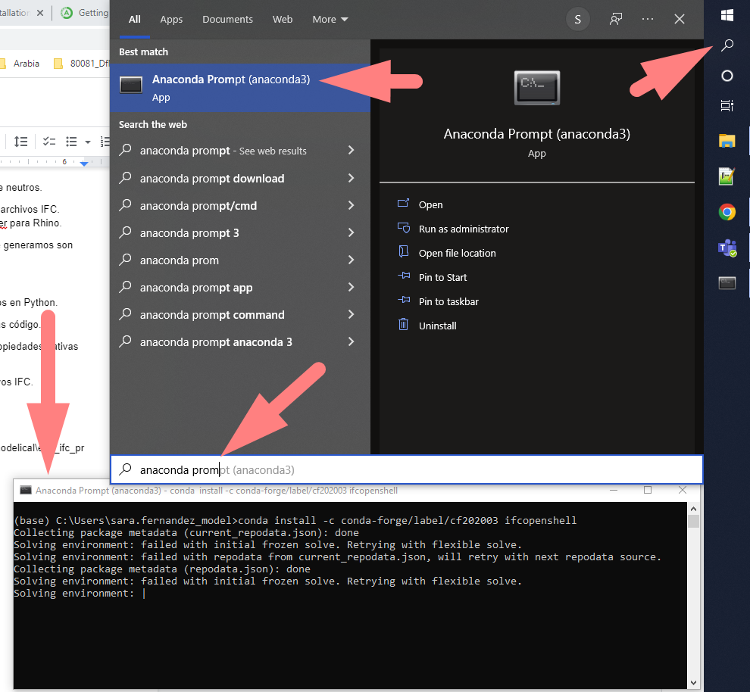Open Task View icon in taskbar
Viewport: 750px width, 692px height.
pyautogui.click(x=727, y=105)
